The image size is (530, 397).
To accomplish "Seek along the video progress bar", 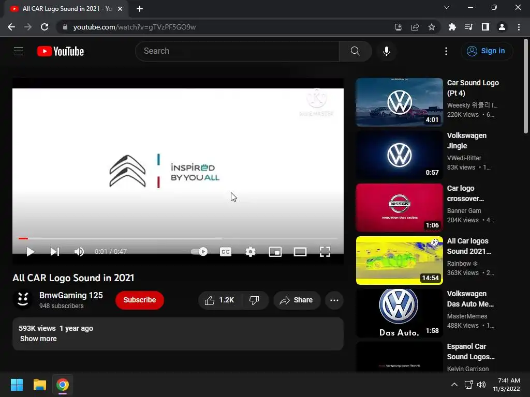I will pos(178,238).
